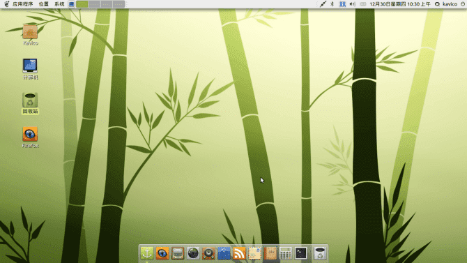Open the kavico user menu
Viewport: 467px width, 263px height.
point(450,4)
